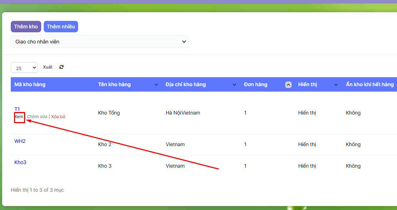Click the Xuất export button
The width and height of the screenshot is (397, 210).
point(48,67)
